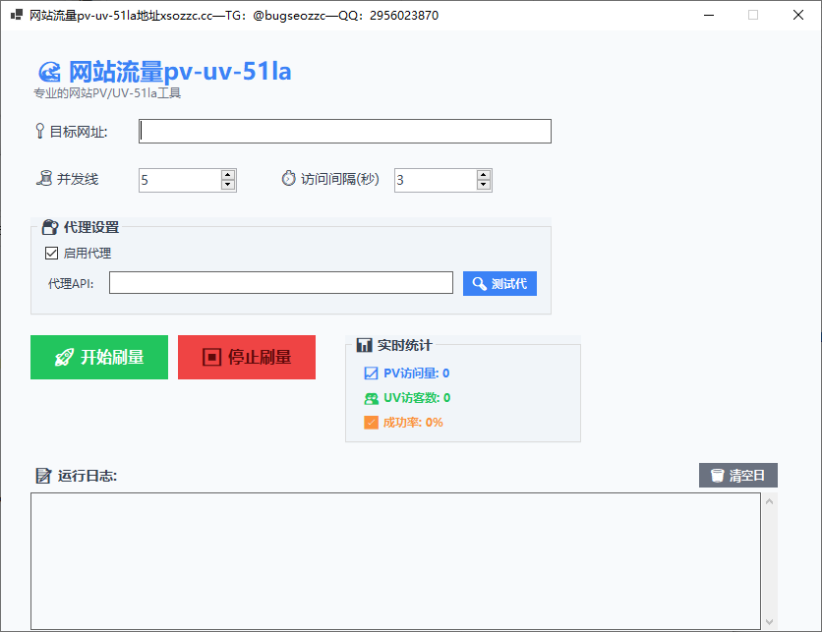Click the down arrow of the 并发线 spinner
The width and height of the screenshot is (822, 632).
tap(227, 185)
